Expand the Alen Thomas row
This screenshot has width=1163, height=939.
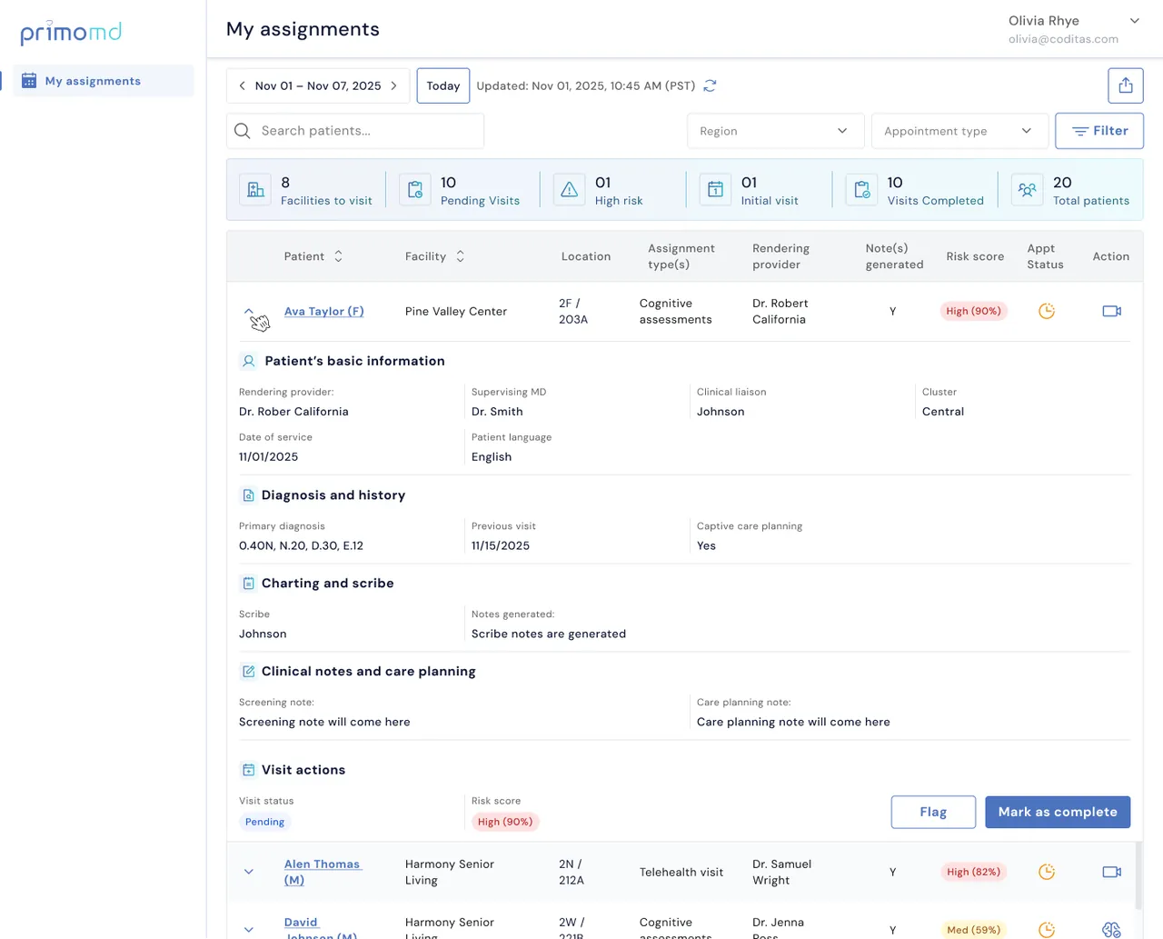tap(249, 872)
